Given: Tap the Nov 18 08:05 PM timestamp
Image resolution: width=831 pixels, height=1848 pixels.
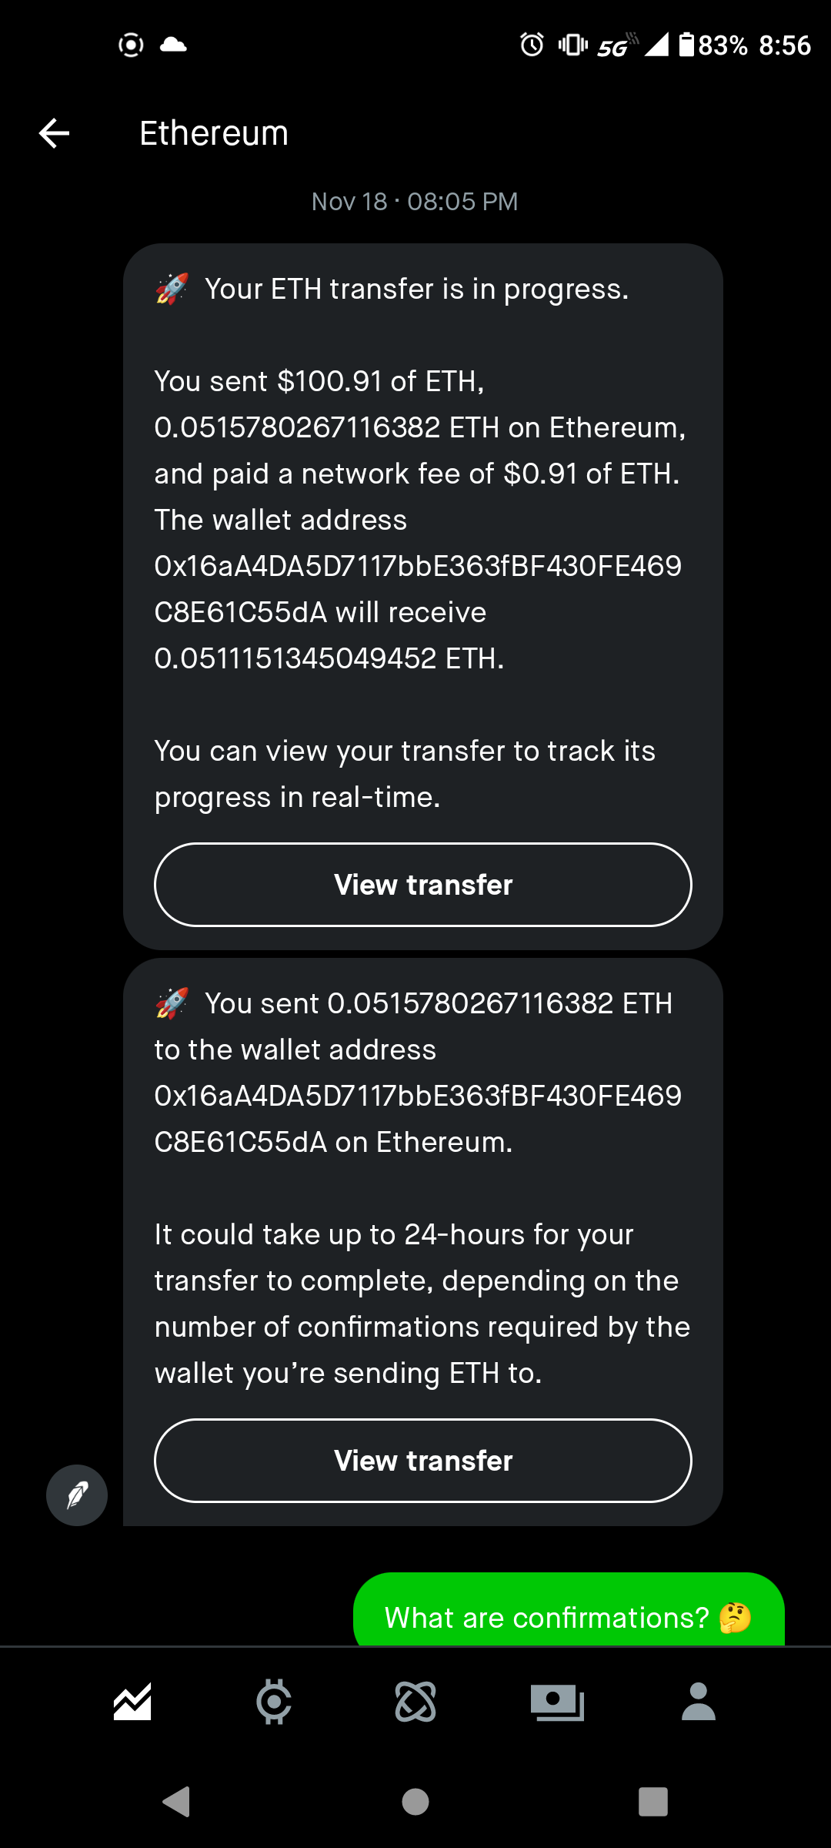Looking at the screenshot, I should (415, 202).
